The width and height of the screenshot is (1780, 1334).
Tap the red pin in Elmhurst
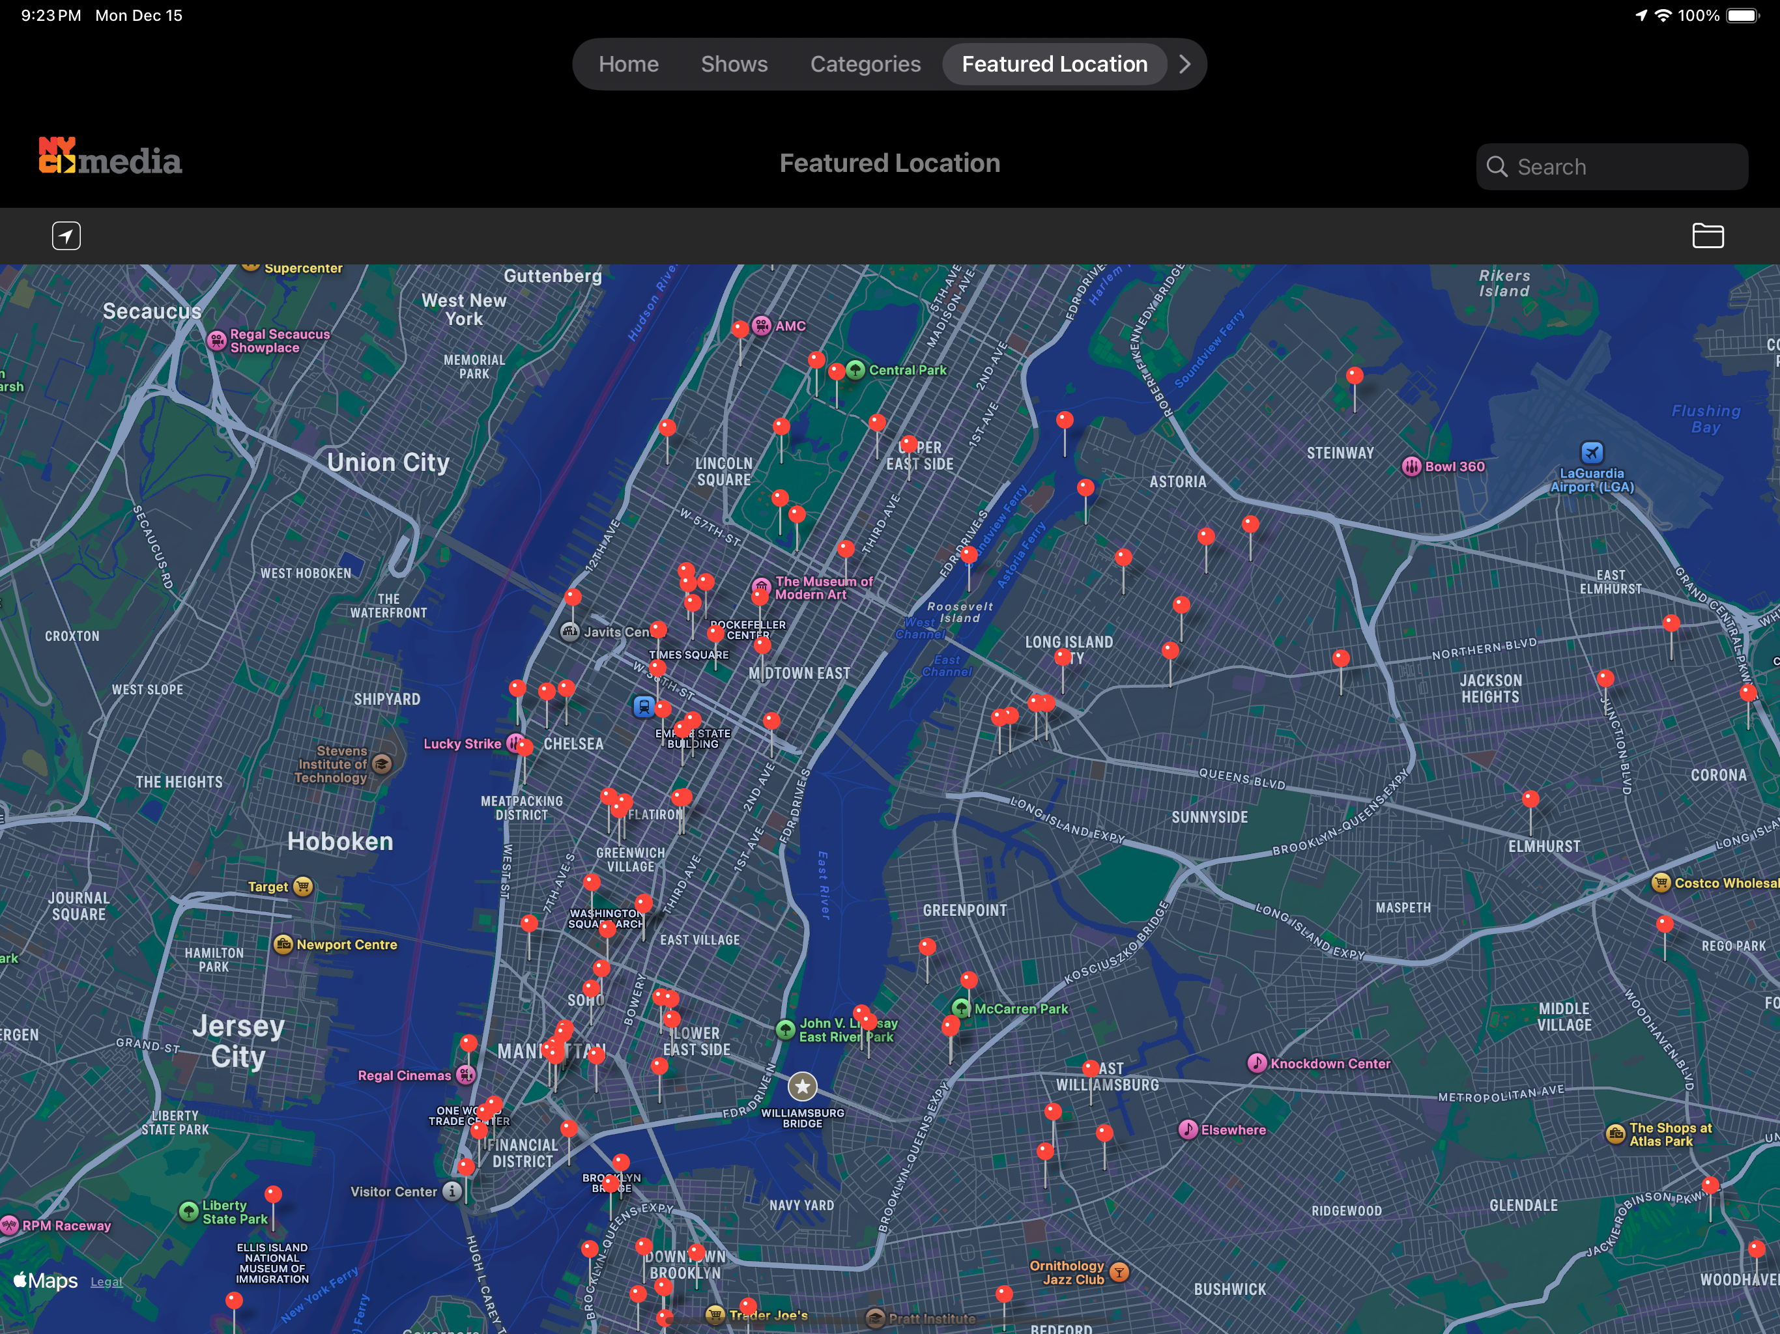tap(1530, 799)
